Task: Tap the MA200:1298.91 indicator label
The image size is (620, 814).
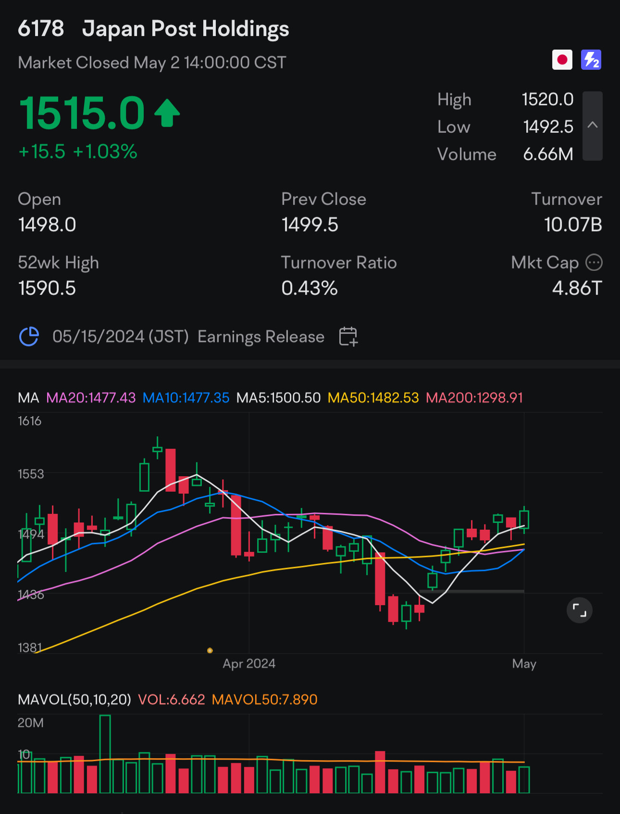Action: click(474, 398)
